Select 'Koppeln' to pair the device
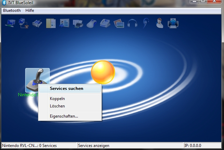Image resolution: width=224 pixels, height=150 pixels. coord(57,99)
